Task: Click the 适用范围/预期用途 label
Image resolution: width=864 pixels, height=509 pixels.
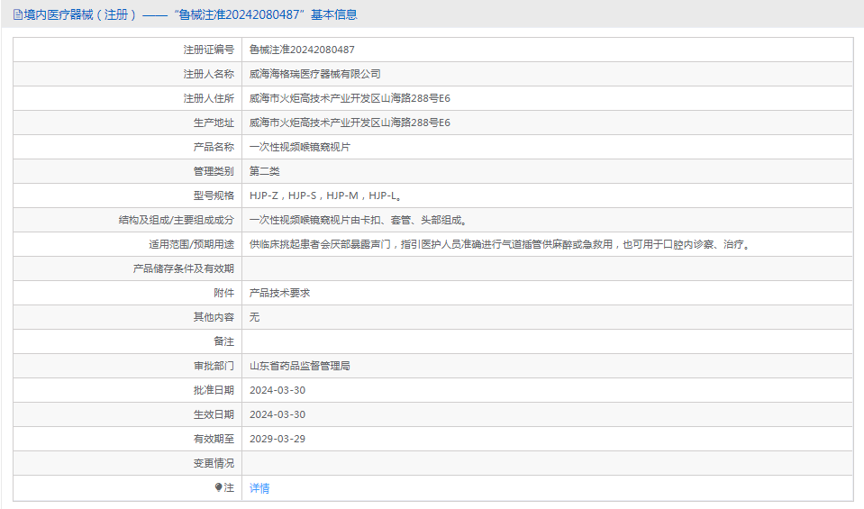Action: point(191,244)
